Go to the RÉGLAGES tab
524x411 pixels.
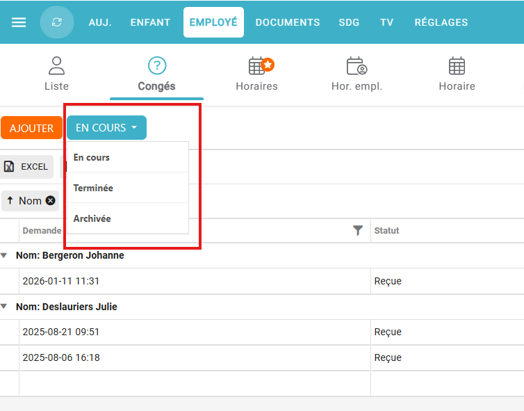coord(441,22)
